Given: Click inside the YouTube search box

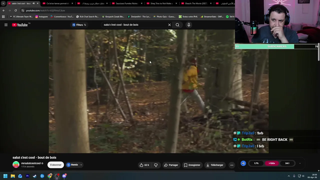Looking at the screenshot, I should pyautogui.click(x=135, y=25).
